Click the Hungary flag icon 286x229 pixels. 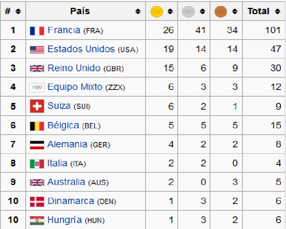pyautogui.click(x=37, y=220)
